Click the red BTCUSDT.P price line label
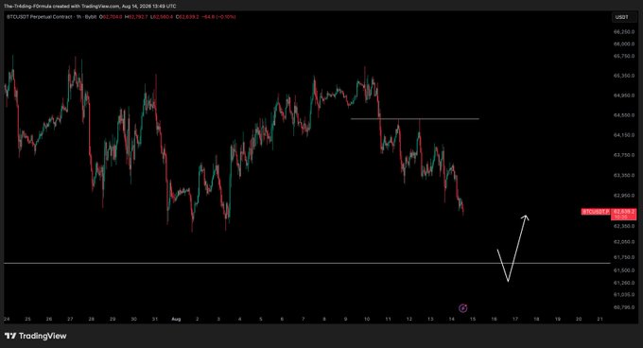This screenshot has height=348, width=643. (596, 212)
